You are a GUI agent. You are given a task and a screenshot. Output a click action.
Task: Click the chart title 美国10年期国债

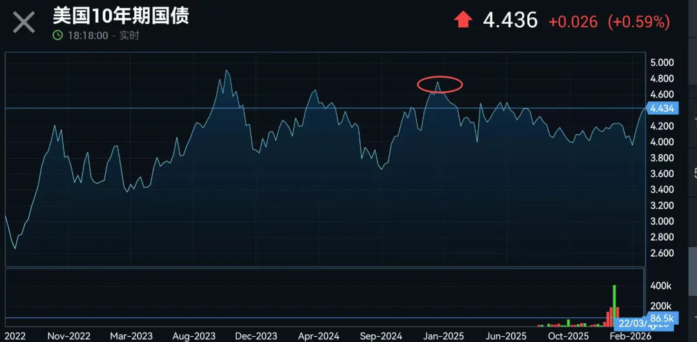coord(121,17)
